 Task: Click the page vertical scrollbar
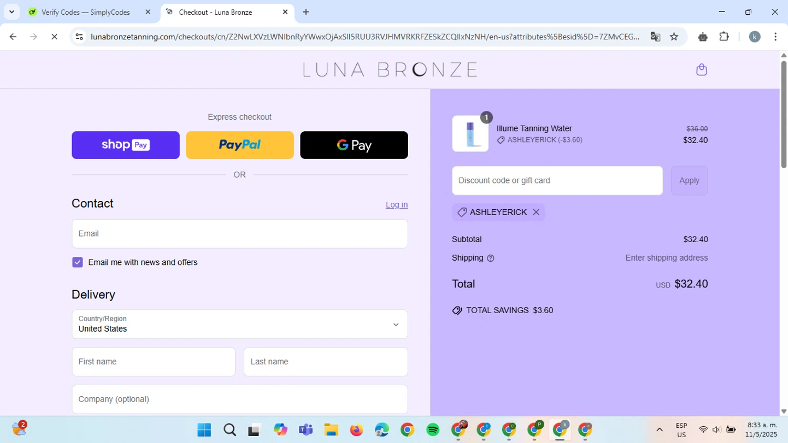point(784,114)
